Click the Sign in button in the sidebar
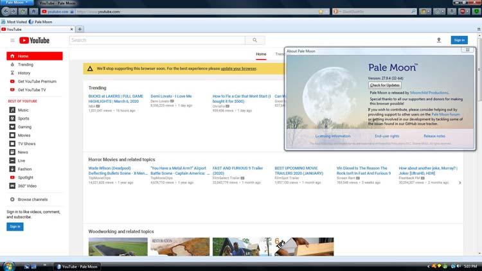The image size is (482, 271). pyautogui.click(x=15, y=227)
